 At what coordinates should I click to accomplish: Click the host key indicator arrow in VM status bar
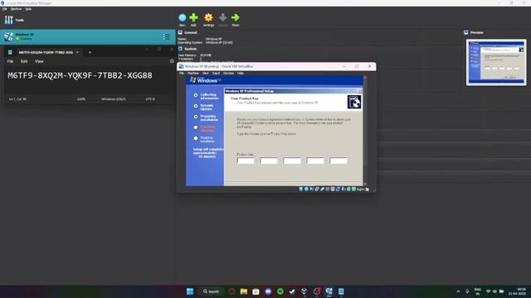click(x=367, y=190)
